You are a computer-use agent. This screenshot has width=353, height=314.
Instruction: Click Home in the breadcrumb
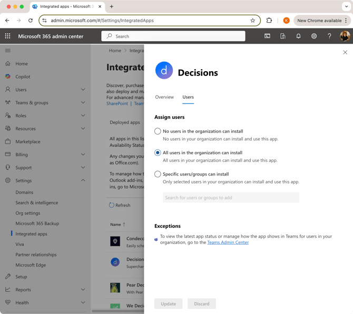115,51
